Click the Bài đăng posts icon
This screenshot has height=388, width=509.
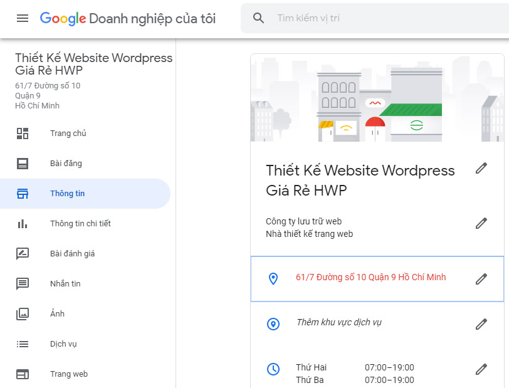(x=23, y=164)
